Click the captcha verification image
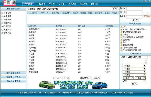Image resolution: width=151 pixels, height=97 pixels. 147,16
